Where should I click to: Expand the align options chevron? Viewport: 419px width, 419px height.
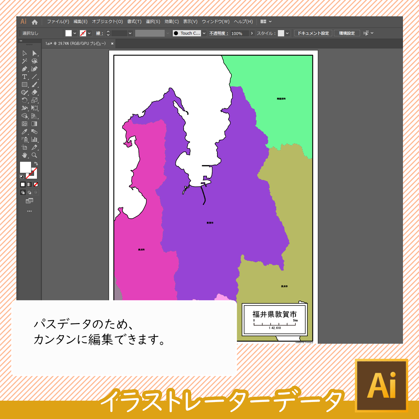pyautogui.click(x=372, y=33)
